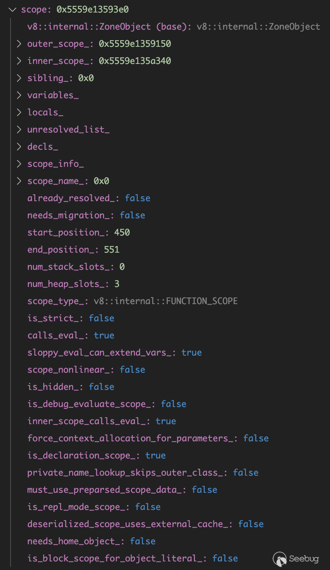Expand the scope_info_ member
This screenshot has height=570, width=330.
click(x=19, y=164)
